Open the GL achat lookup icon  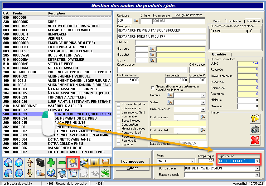click(152, 55)
